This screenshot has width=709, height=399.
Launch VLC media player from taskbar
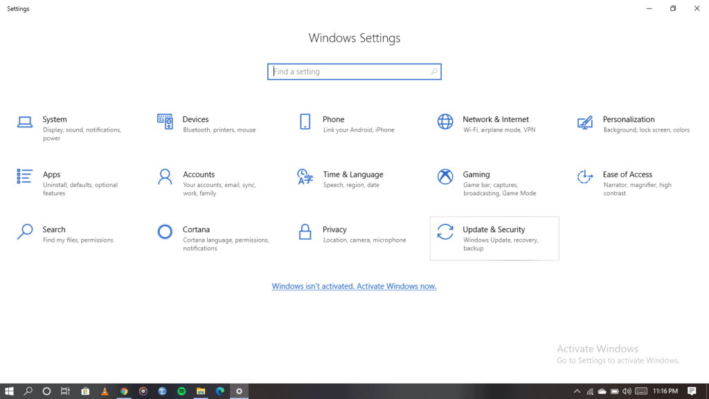(105, 391)
